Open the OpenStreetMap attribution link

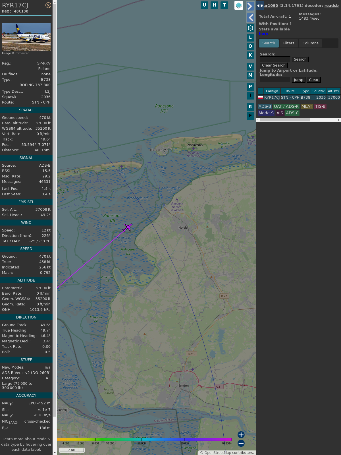coord(218,453)
